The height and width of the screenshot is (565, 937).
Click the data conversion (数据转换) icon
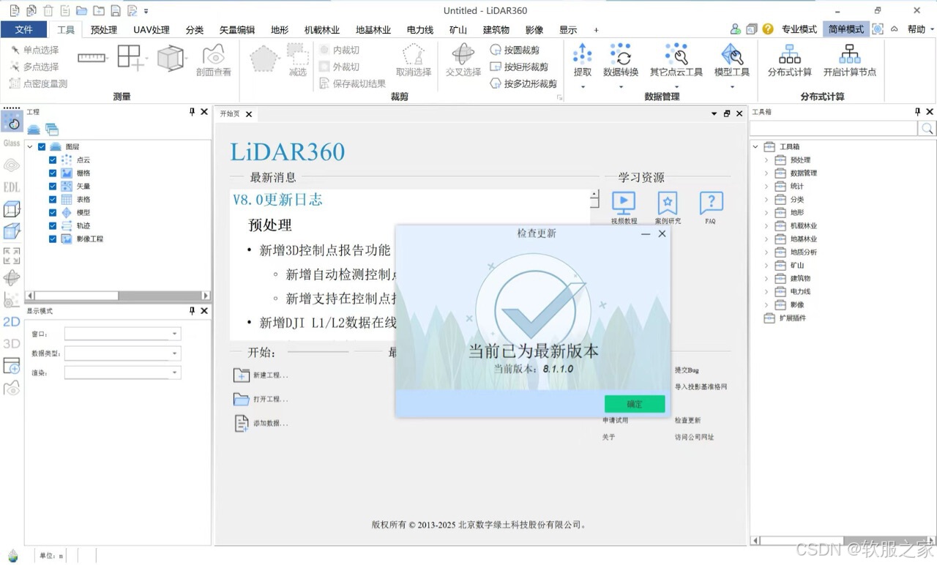(621, 60)
